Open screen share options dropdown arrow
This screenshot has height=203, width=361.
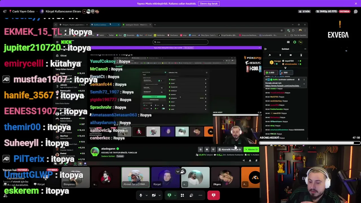[175, 195]
